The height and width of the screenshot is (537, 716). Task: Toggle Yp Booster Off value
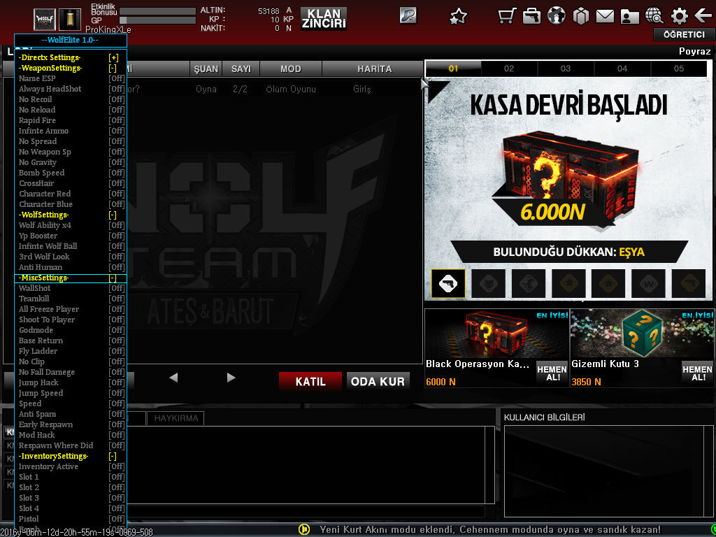[x=117, y=236]
